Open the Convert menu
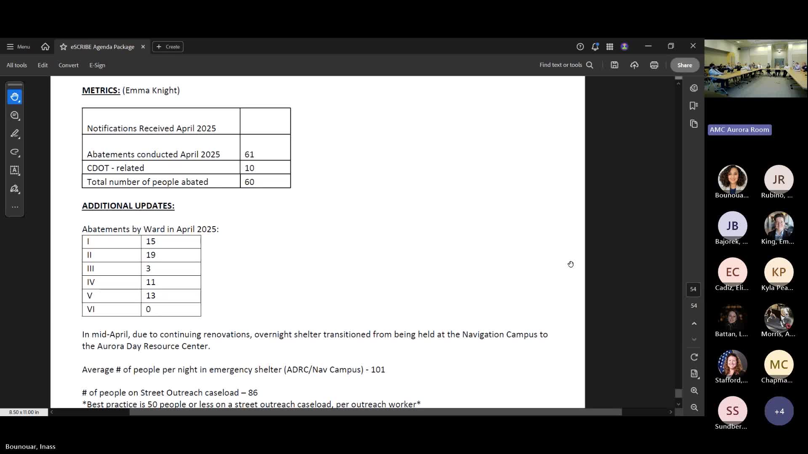This screenshot has height=454, width=808. point(69,65)
